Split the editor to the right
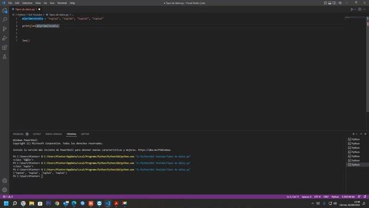Screen dimensions: 369x208 point(360,9)
